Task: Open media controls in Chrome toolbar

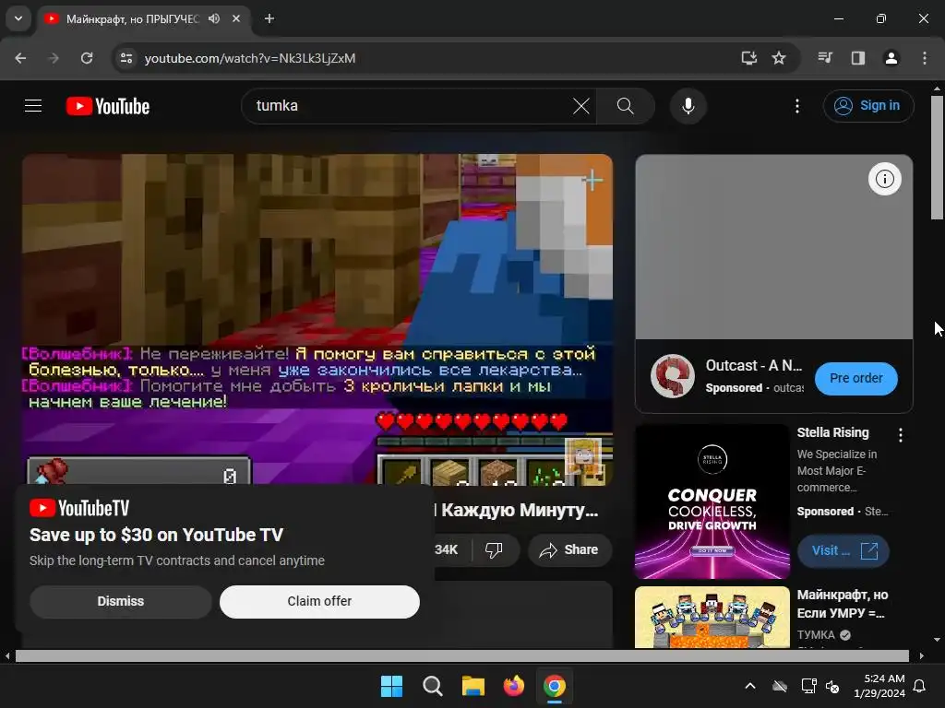Action: pos(825,58)
